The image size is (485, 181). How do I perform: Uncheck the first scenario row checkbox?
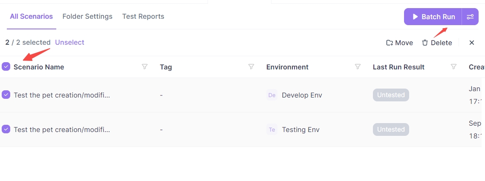point(6,95)
